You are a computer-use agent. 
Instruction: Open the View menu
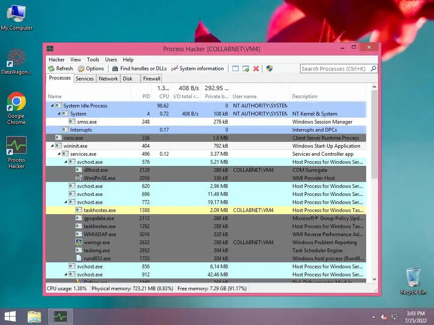pos(75,60)
